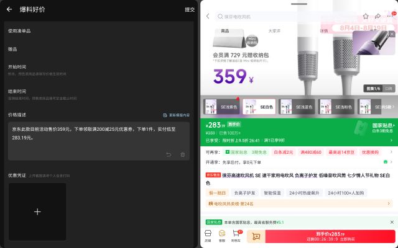Expand the 可再享 offers row chevron
Screen dimensions: 398x248
point(391,152)
